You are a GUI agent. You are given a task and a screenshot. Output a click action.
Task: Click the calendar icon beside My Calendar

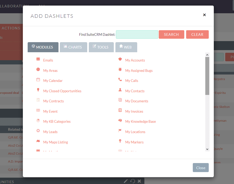(38, 80)
